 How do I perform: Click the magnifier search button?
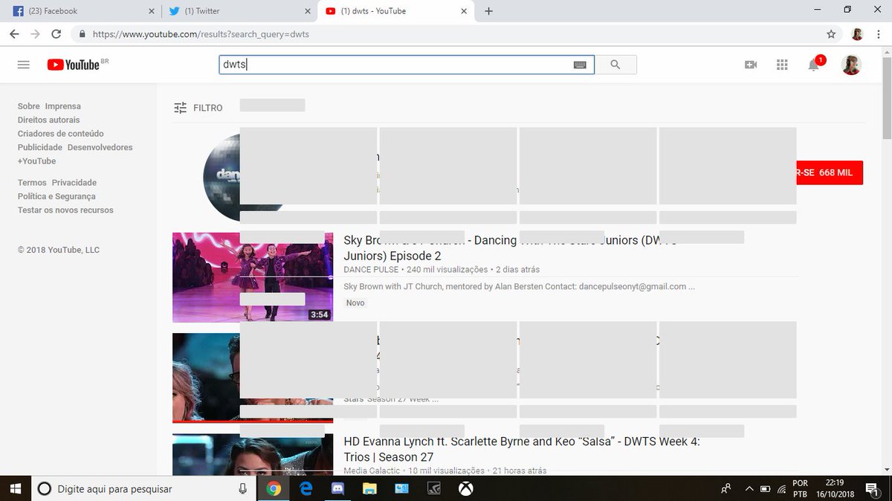pyautogui.click(x=615, y=65)
